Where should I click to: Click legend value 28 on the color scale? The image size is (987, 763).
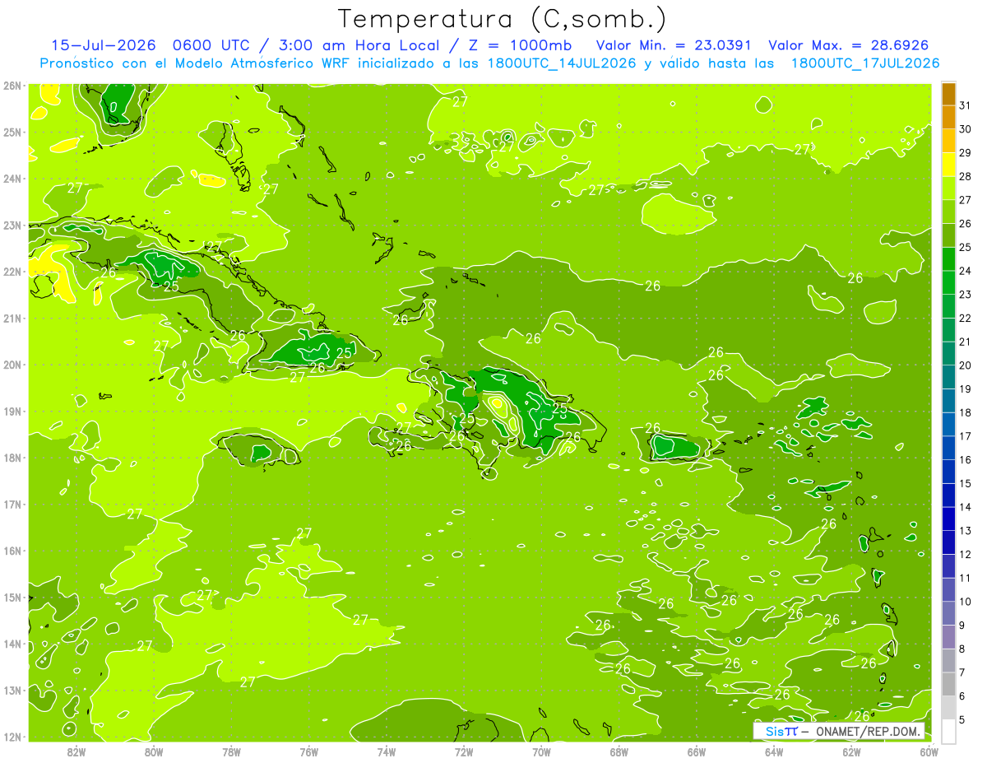965,176
